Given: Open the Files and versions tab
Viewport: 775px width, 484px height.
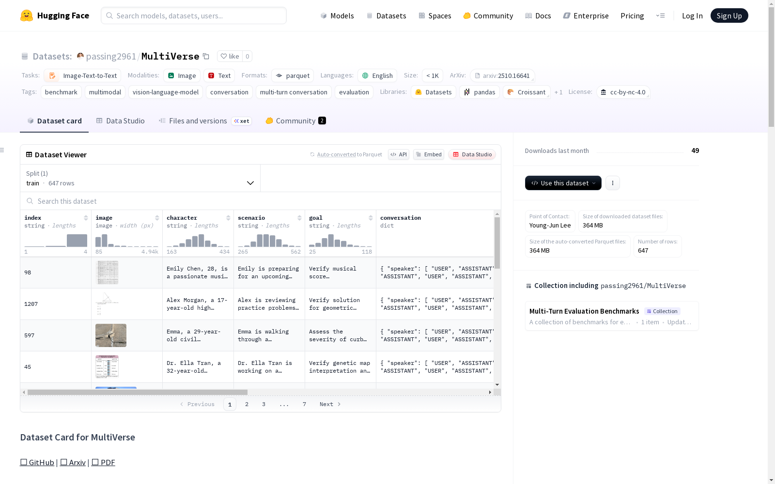Looking at the screenshot, I should (x=205, y=121).
